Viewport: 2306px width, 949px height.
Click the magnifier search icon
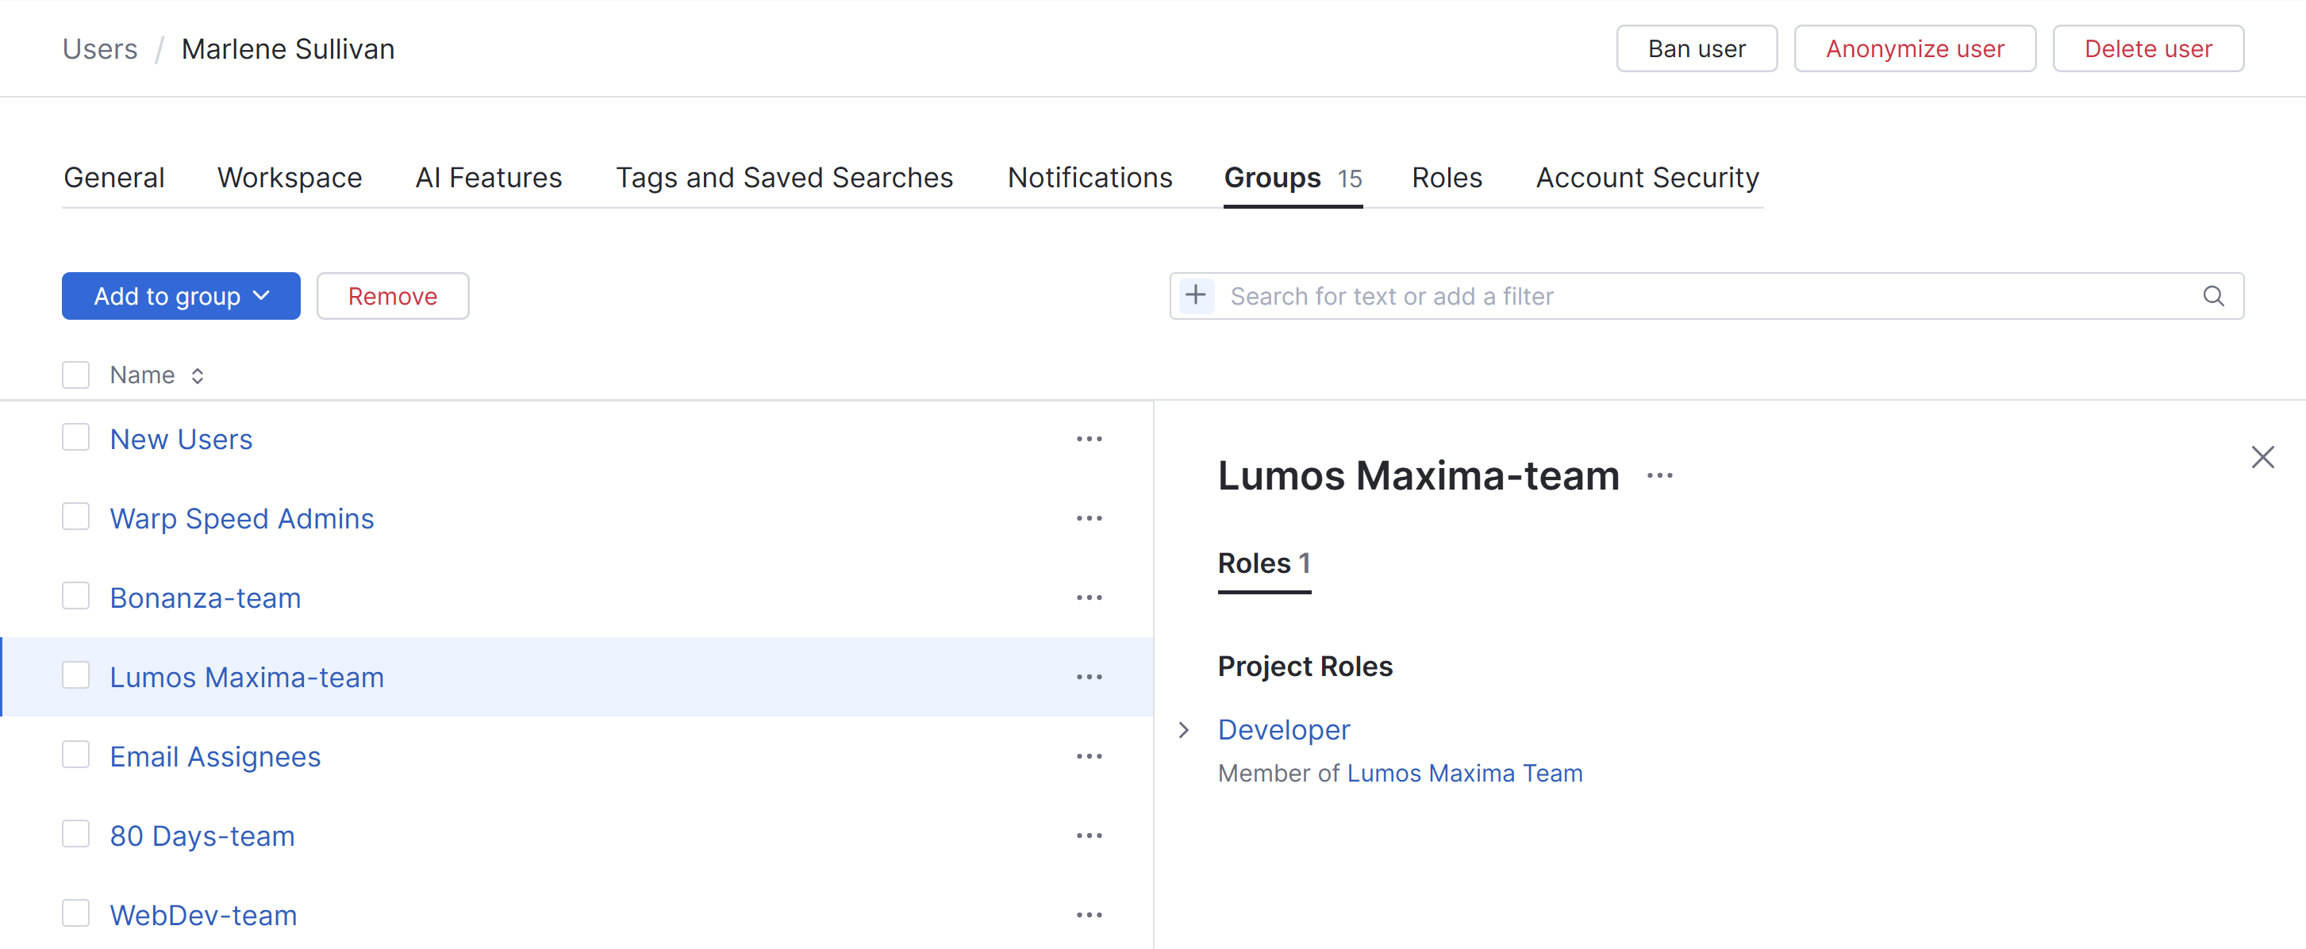[2213, 296]
